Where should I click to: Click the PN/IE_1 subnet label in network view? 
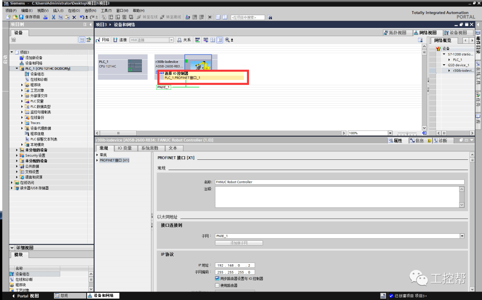163,87
